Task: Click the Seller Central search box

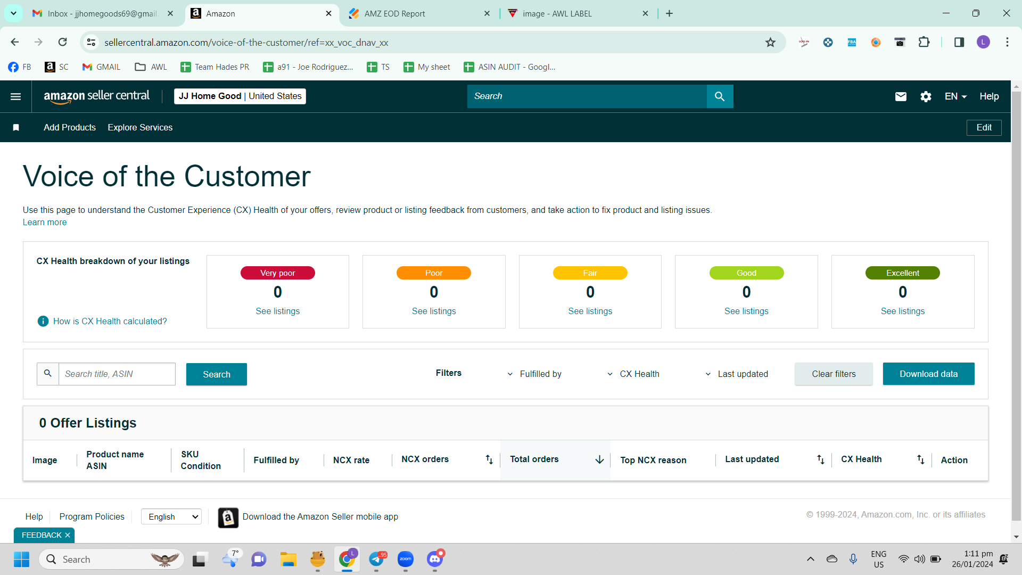Action: pyautogui.click(x=587, y=96)
